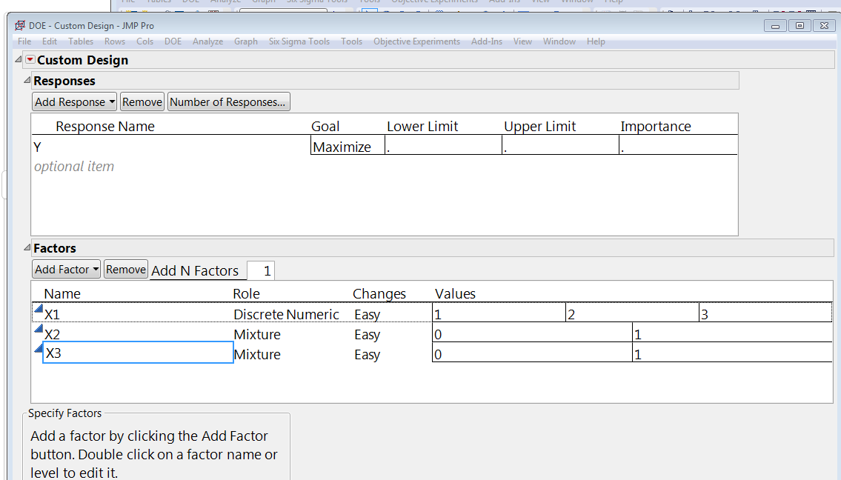This screenshot has width=841, height=480.
Task: Click the Add N Factors count field
Action: (x=260, y=270)
